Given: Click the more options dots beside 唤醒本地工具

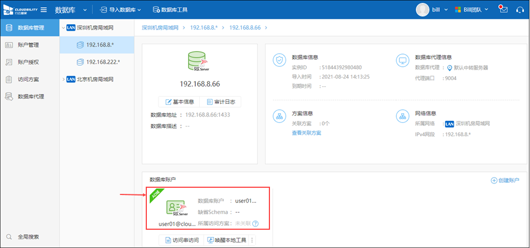Looking at the screenshot, I should point(252,240).
